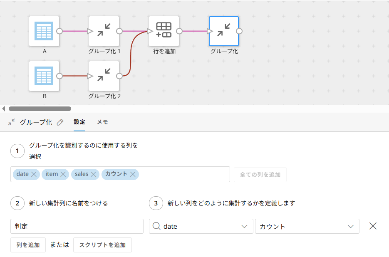Remove the item column tag
This screenshot has width=389, height=257.
(63, 174)
